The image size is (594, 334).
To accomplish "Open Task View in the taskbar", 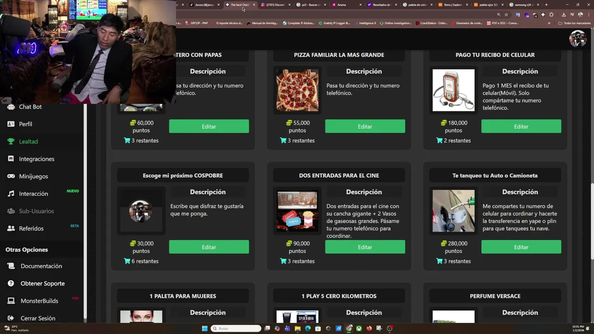I will tap(267, 328).
